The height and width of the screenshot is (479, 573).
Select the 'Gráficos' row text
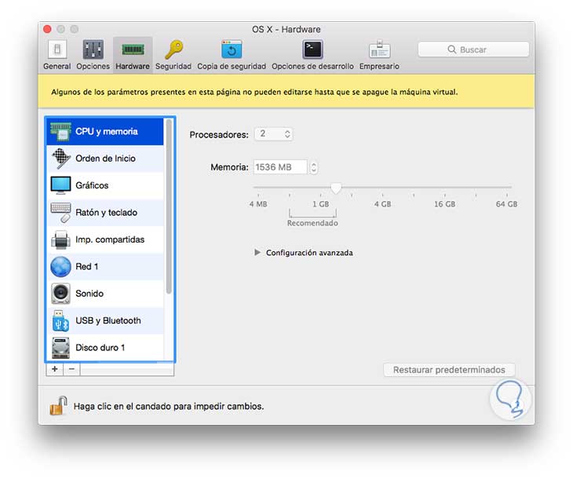[x=92, y=185]
